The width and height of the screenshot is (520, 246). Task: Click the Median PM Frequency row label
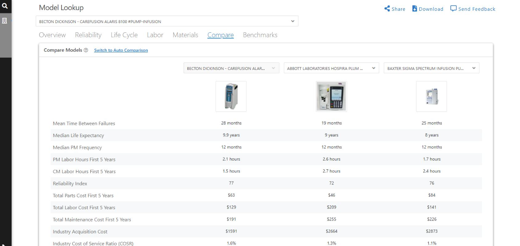coord(77,148)
